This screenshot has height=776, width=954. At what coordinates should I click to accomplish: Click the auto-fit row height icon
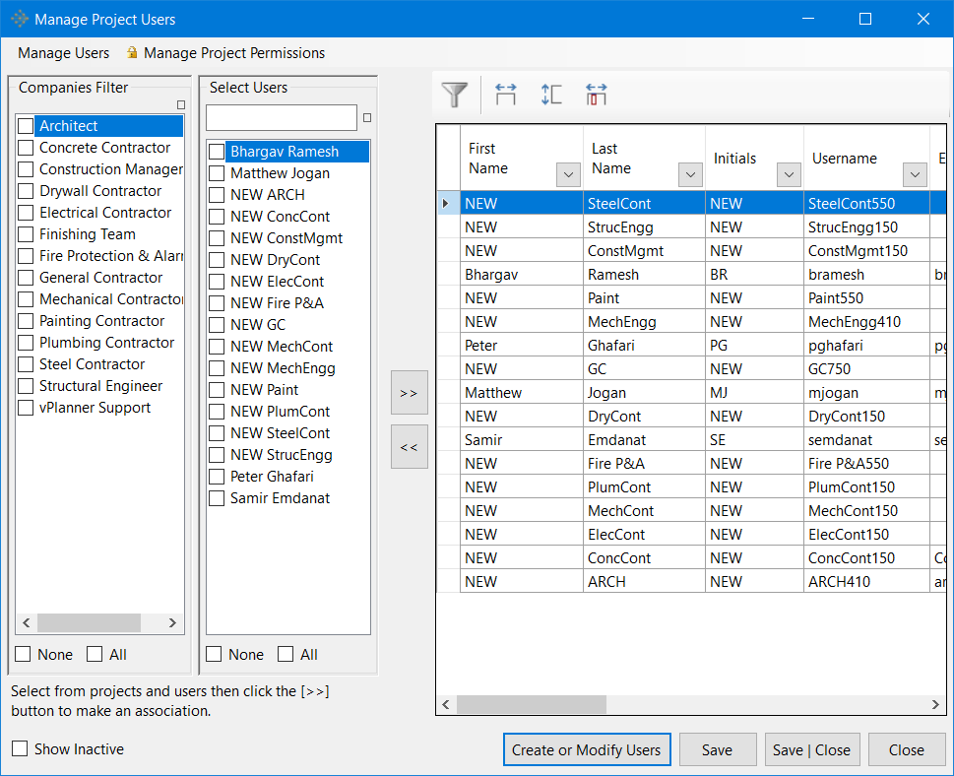tap(551, 95)
